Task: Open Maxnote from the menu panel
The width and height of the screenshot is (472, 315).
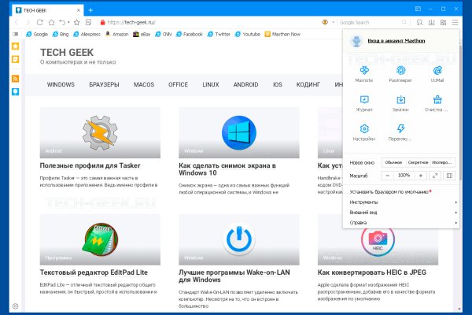Action: coord(364,72)
